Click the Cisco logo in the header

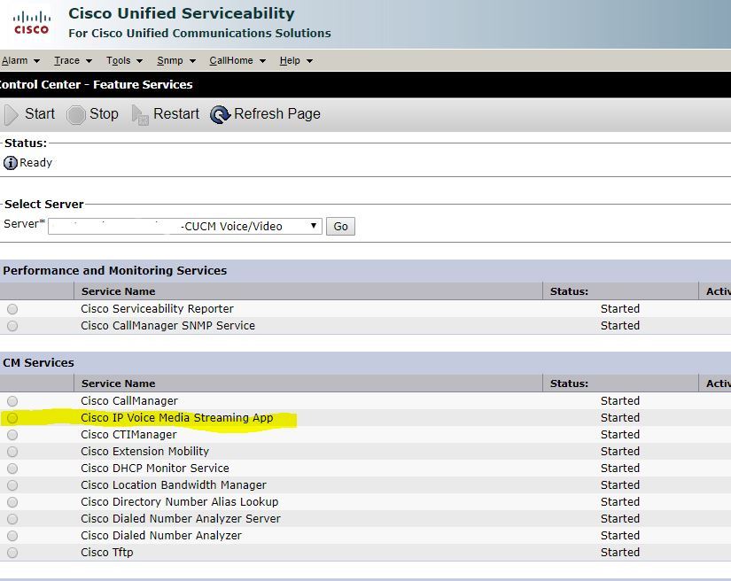pyautogui.click(x=29, y=22)
